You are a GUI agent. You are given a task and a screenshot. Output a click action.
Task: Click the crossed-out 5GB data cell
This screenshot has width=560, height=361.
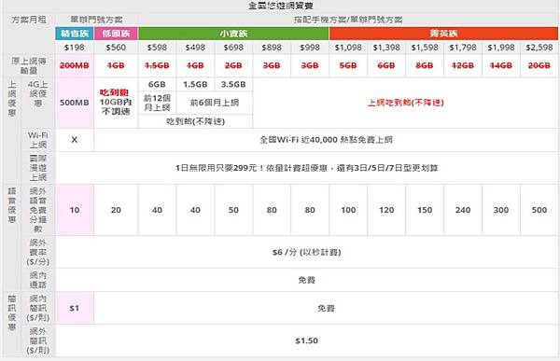point(348,65)
